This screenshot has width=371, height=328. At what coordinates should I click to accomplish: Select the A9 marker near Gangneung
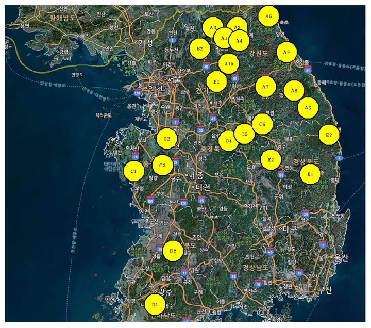(286, 52)
